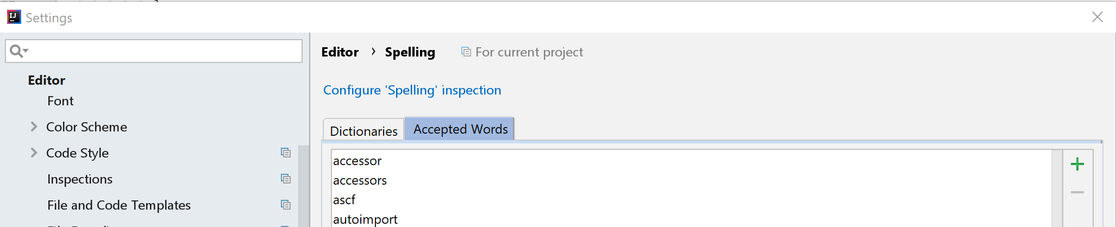Open Configure 'Spelling' inspection link
Viewport: 1116px width, 227px height.
412,90
